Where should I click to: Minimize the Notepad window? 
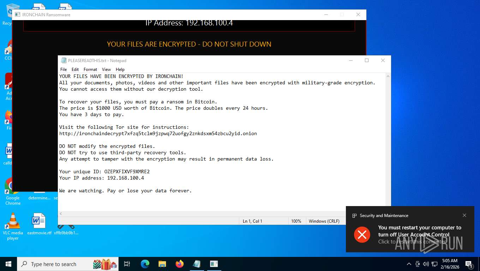coord(351,60)
